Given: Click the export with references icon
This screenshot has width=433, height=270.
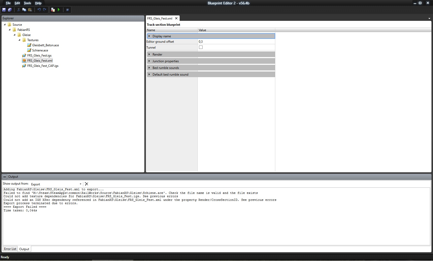Looking at the screenshot, I should point(53,10).
